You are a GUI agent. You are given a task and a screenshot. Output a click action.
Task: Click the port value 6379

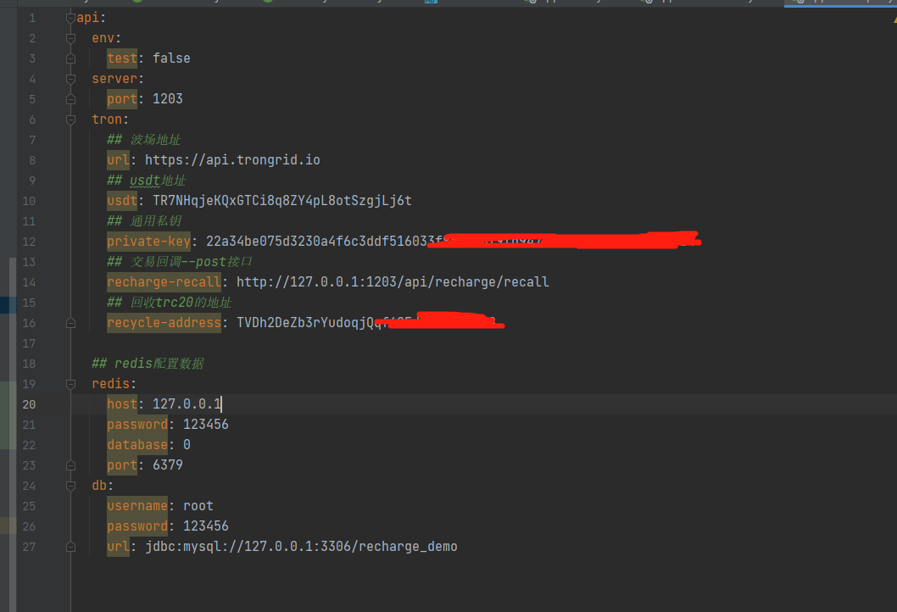pos(168,465)
